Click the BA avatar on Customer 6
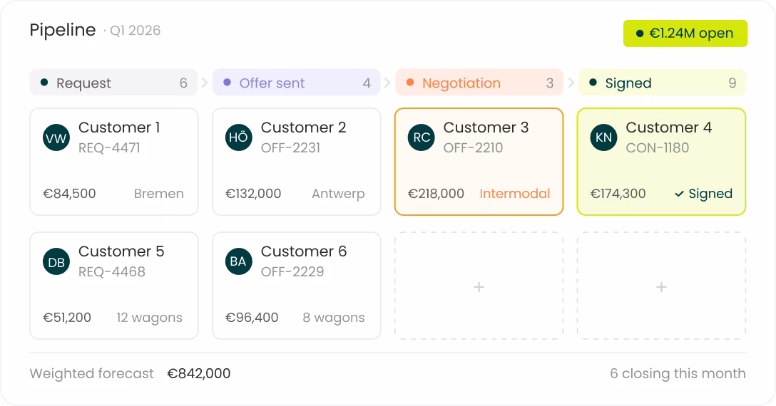Image resolution: width=776 pixels, height=406 pixels. (238, 261)
